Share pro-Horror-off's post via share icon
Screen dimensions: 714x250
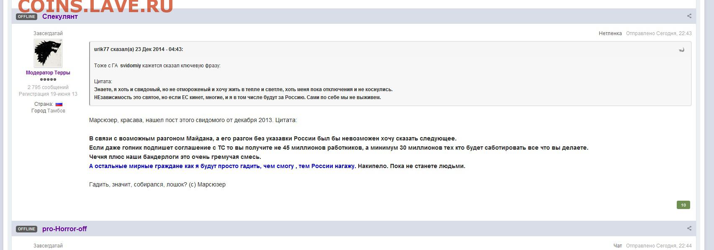tap(689, 229)
